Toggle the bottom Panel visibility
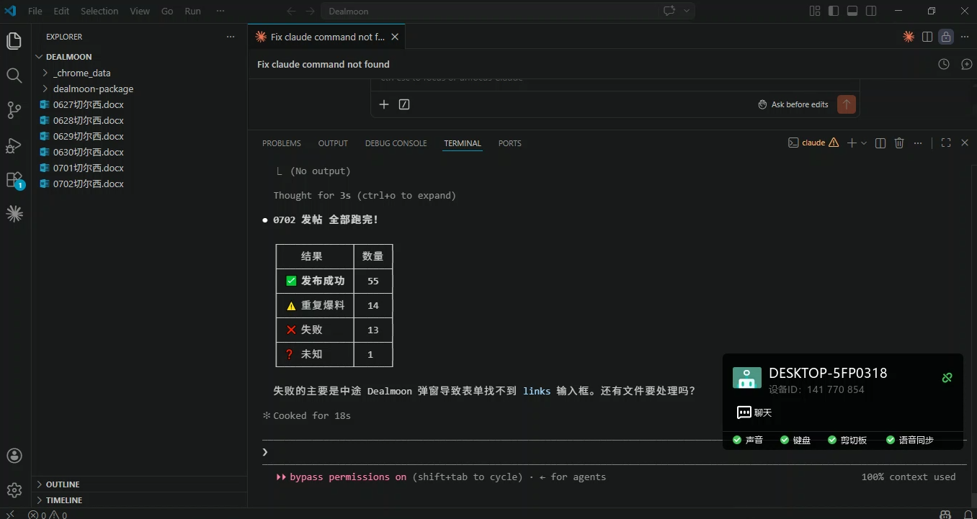Viewport: 977px width, 519px height. [x=852, y=11]
